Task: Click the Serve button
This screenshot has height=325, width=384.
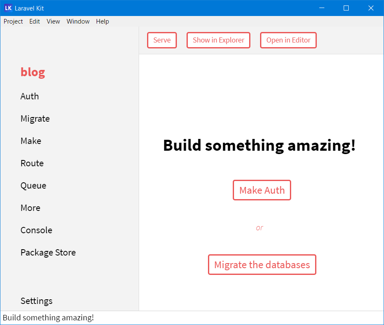Action: pyautogui.click(x=162, y=40)
